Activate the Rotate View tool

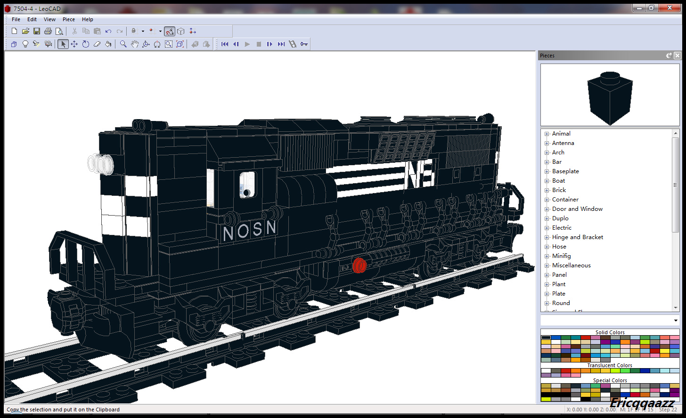(x=146, y=44)
